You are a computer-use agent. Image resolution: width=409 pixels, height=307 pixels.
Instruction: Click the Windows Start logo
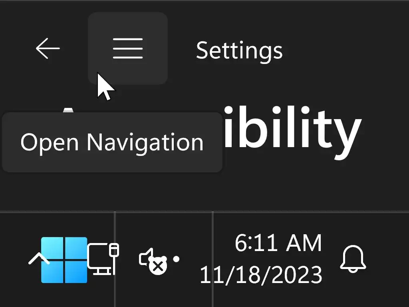tap(64, 260)
